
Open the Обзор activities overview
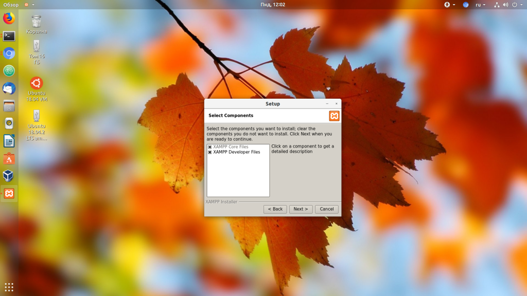click(x=11, y=5)
